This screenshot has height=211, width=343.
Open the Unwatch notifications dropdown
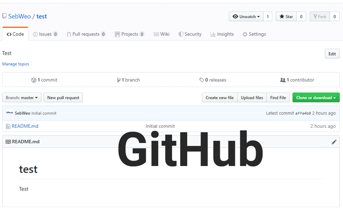pyautogui.click(x=246, y=17)
